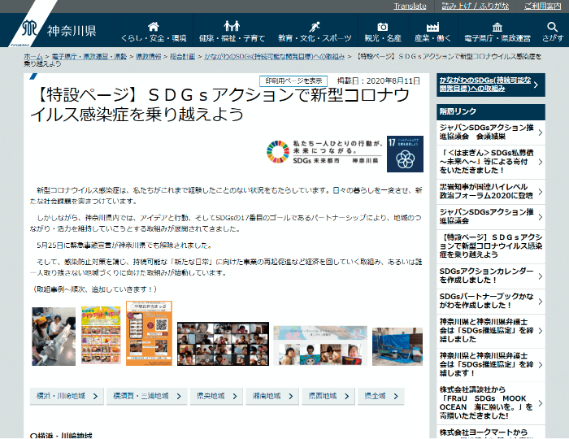View the children holding drawings thumbnail

[320, 346]
